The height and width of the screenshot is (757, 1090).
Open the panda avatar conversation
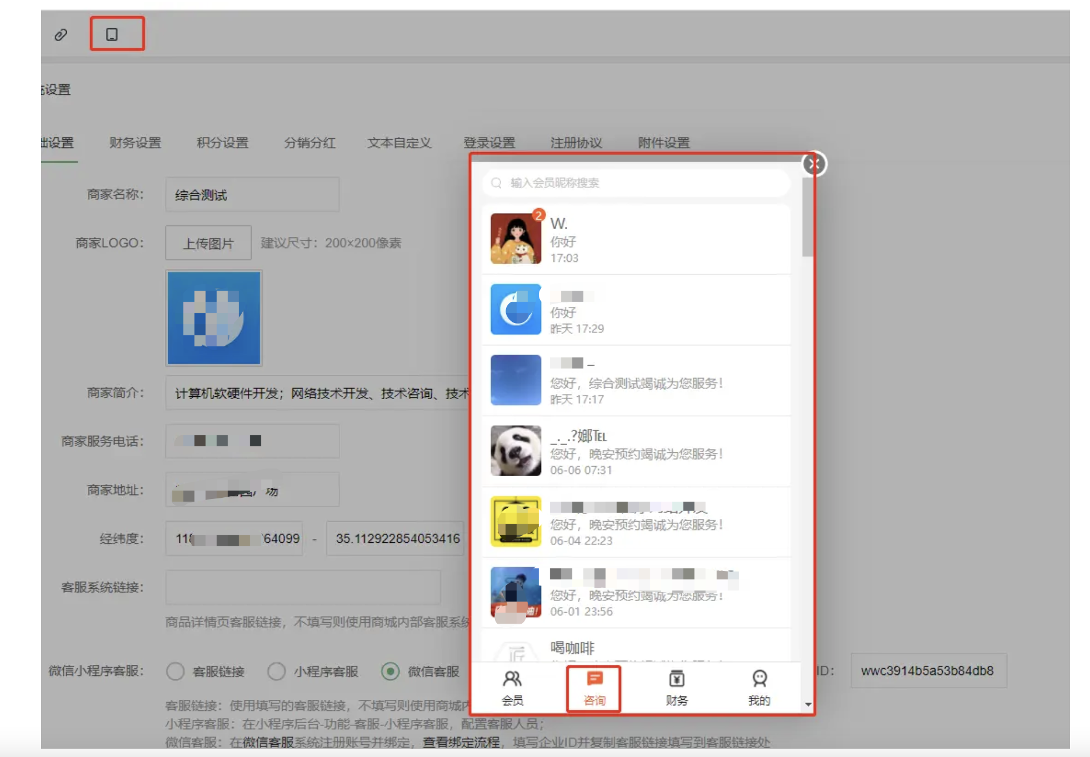coord(516,451)
